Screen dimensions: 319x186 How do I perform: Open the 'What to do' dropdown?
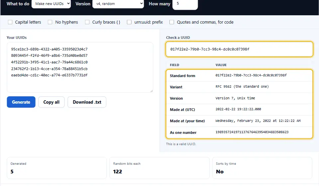pyautogui.click(x=51, y=4)
